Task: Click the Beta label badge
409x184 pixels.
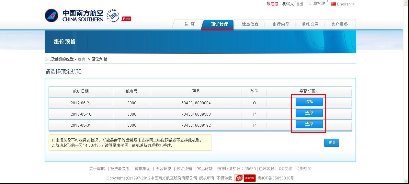Action: pos(126,19)
